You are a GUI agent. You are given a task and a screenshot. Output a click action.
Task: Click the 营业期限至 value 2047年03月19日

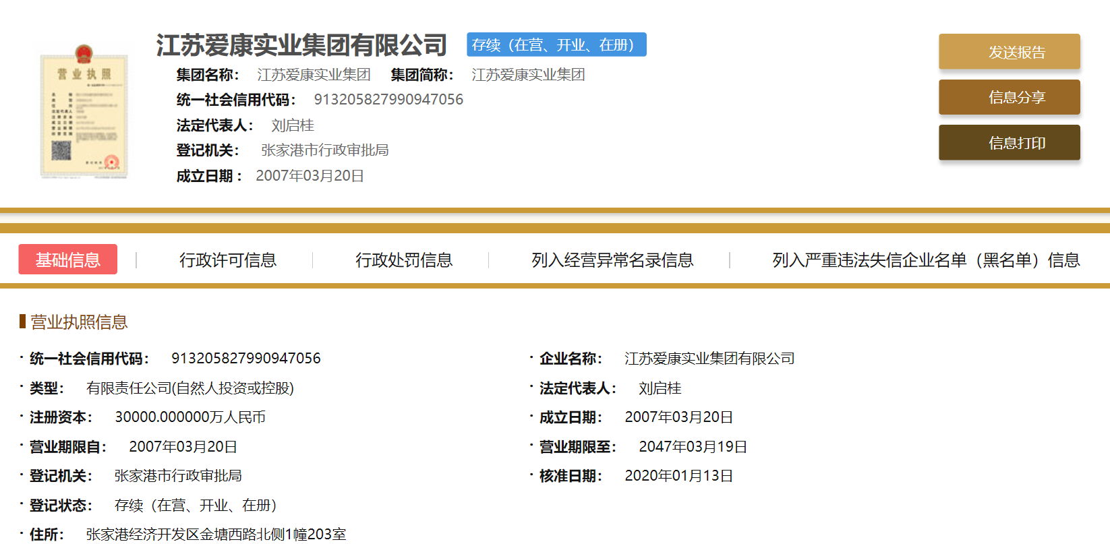[693, 446]
